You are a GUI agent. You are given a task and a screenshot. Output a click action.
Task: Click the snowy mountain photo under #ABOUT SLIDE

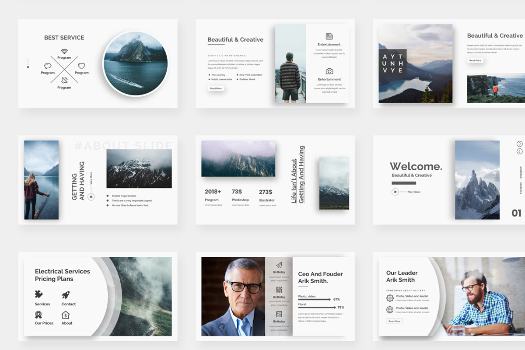pyautogui.click(x=139, y=168)
